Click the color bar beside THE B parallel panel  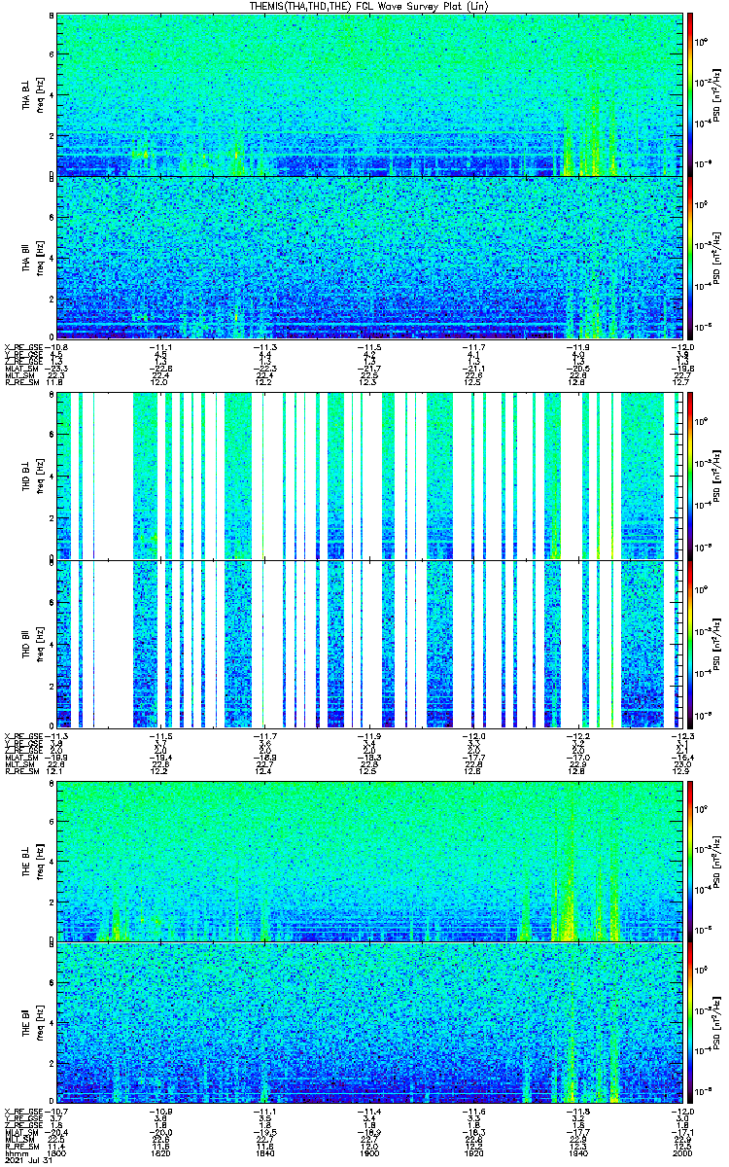tap(691, 1022)
